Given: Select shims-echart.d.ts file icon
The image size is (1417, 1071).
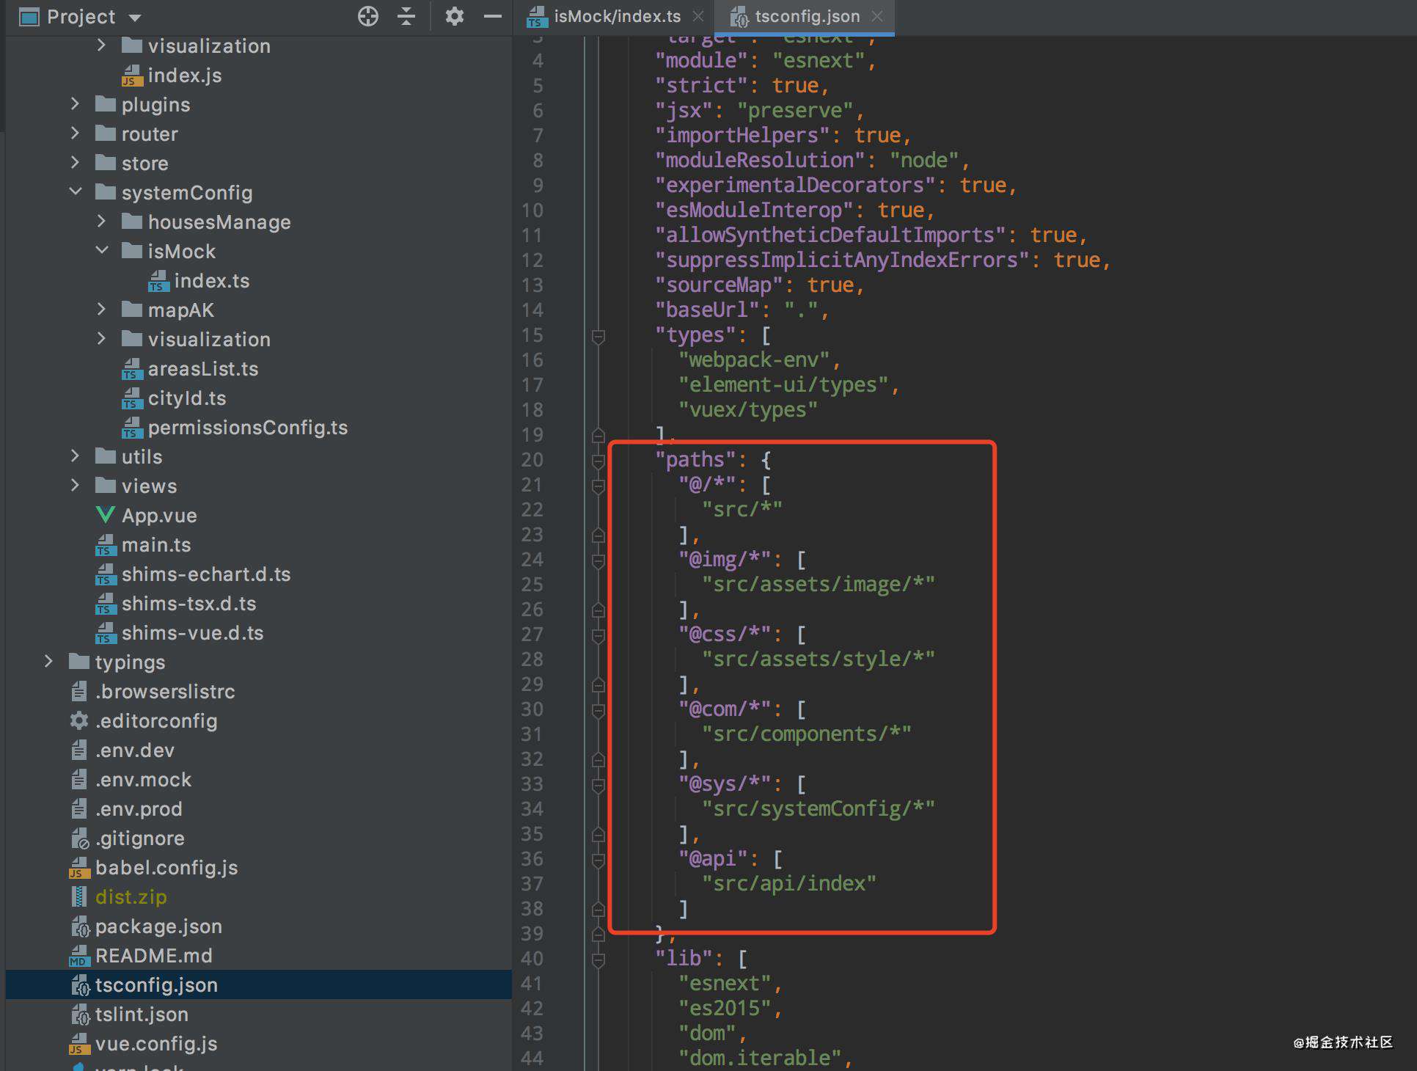Looking at the screenshot, I should (x=106, y=574).
